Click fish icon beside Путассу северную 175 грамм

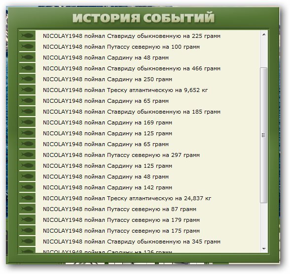[28, 230]
